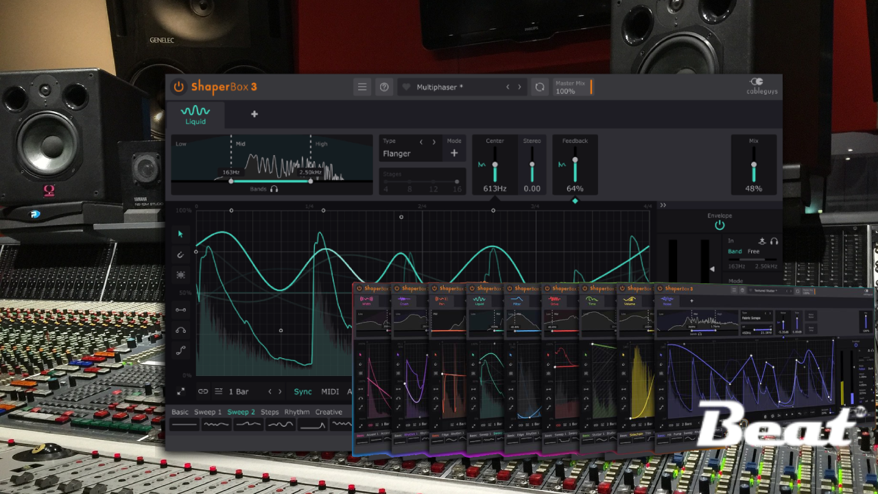
Task: Open the hamburger menu in the header
Action: (x=362, y=87)
